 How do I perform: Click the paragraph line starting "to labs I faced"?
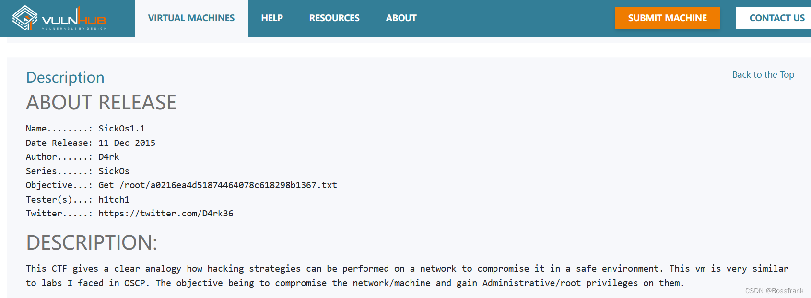coord(355,283)
